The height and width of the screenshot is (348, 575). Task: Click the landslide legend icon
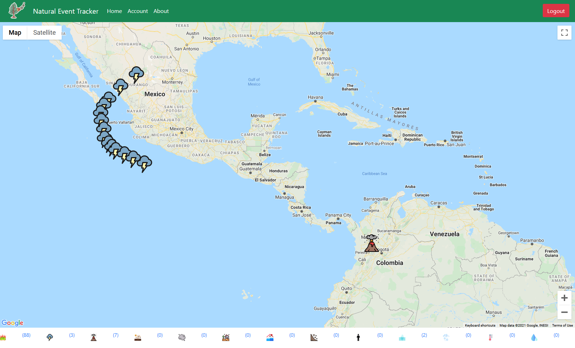314,337
